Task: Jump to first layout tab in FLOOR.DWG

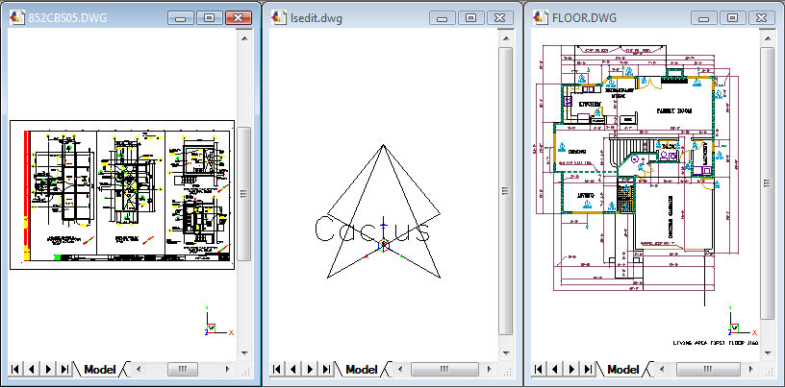Action: coord(540,369)
